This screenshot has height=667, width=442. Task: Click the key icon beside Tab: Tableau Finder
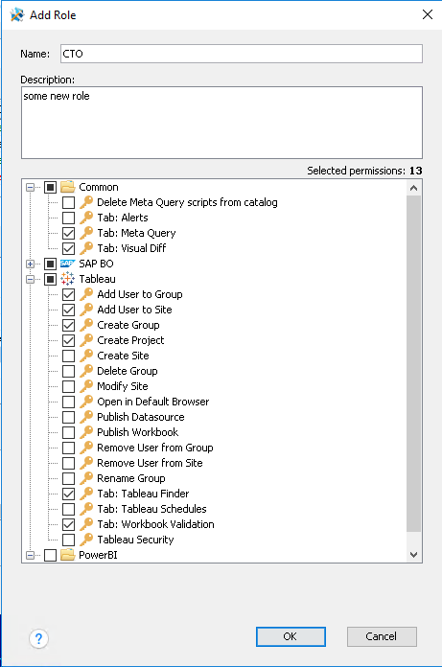[x=86, y=493]
